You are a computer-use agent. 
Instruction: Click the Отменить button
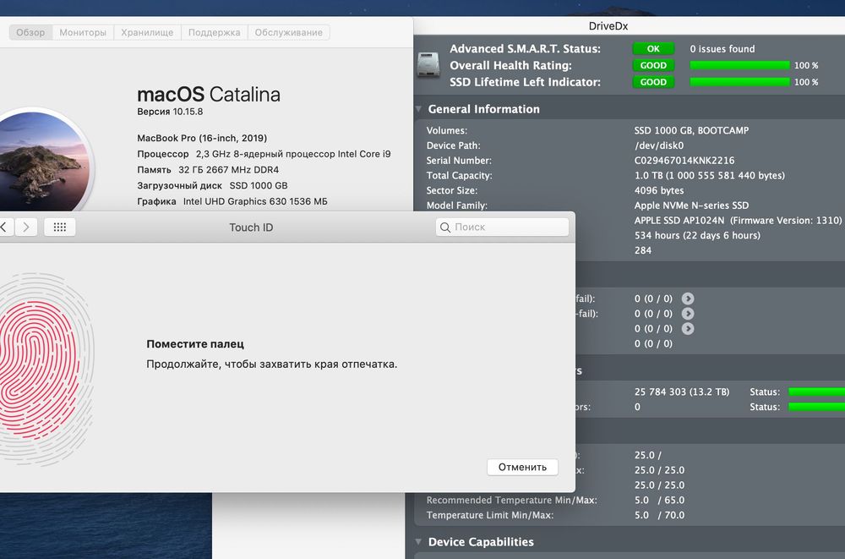coord(522,468)
